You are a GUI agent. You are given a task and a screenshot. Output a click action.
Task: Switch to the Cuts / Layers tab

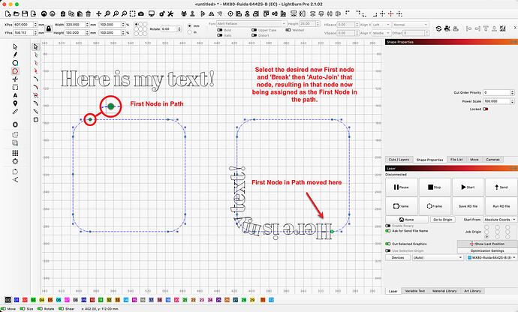point(399,160)
